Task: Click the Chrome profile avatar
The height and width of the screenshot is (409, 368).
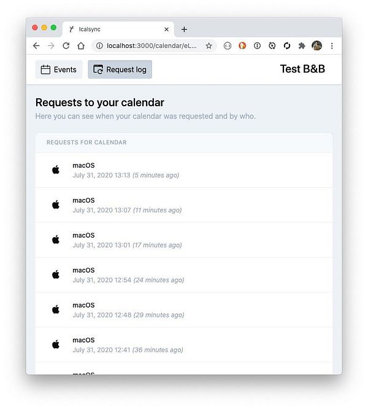Action: tap(316, 45)
